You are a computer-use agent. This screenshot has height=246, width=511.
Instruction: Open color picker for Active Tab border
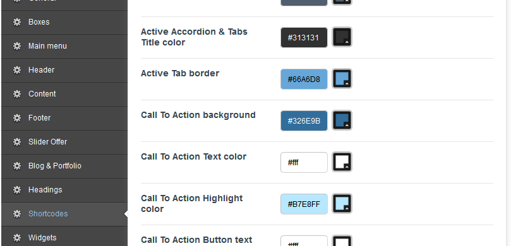point(342,78)
